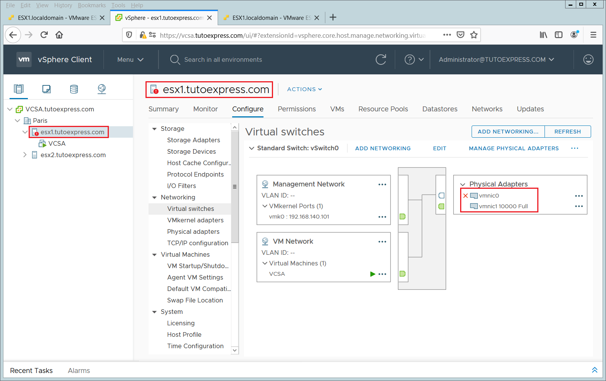The image size is (606, 381).
Task: Open vmnic0 physical adapter options menu
Action: pos(579,196)
